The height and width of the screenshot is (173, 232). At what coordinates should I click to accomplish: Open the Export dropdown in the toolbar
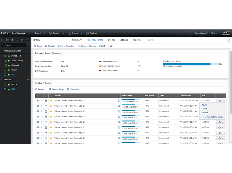point(102,46)
